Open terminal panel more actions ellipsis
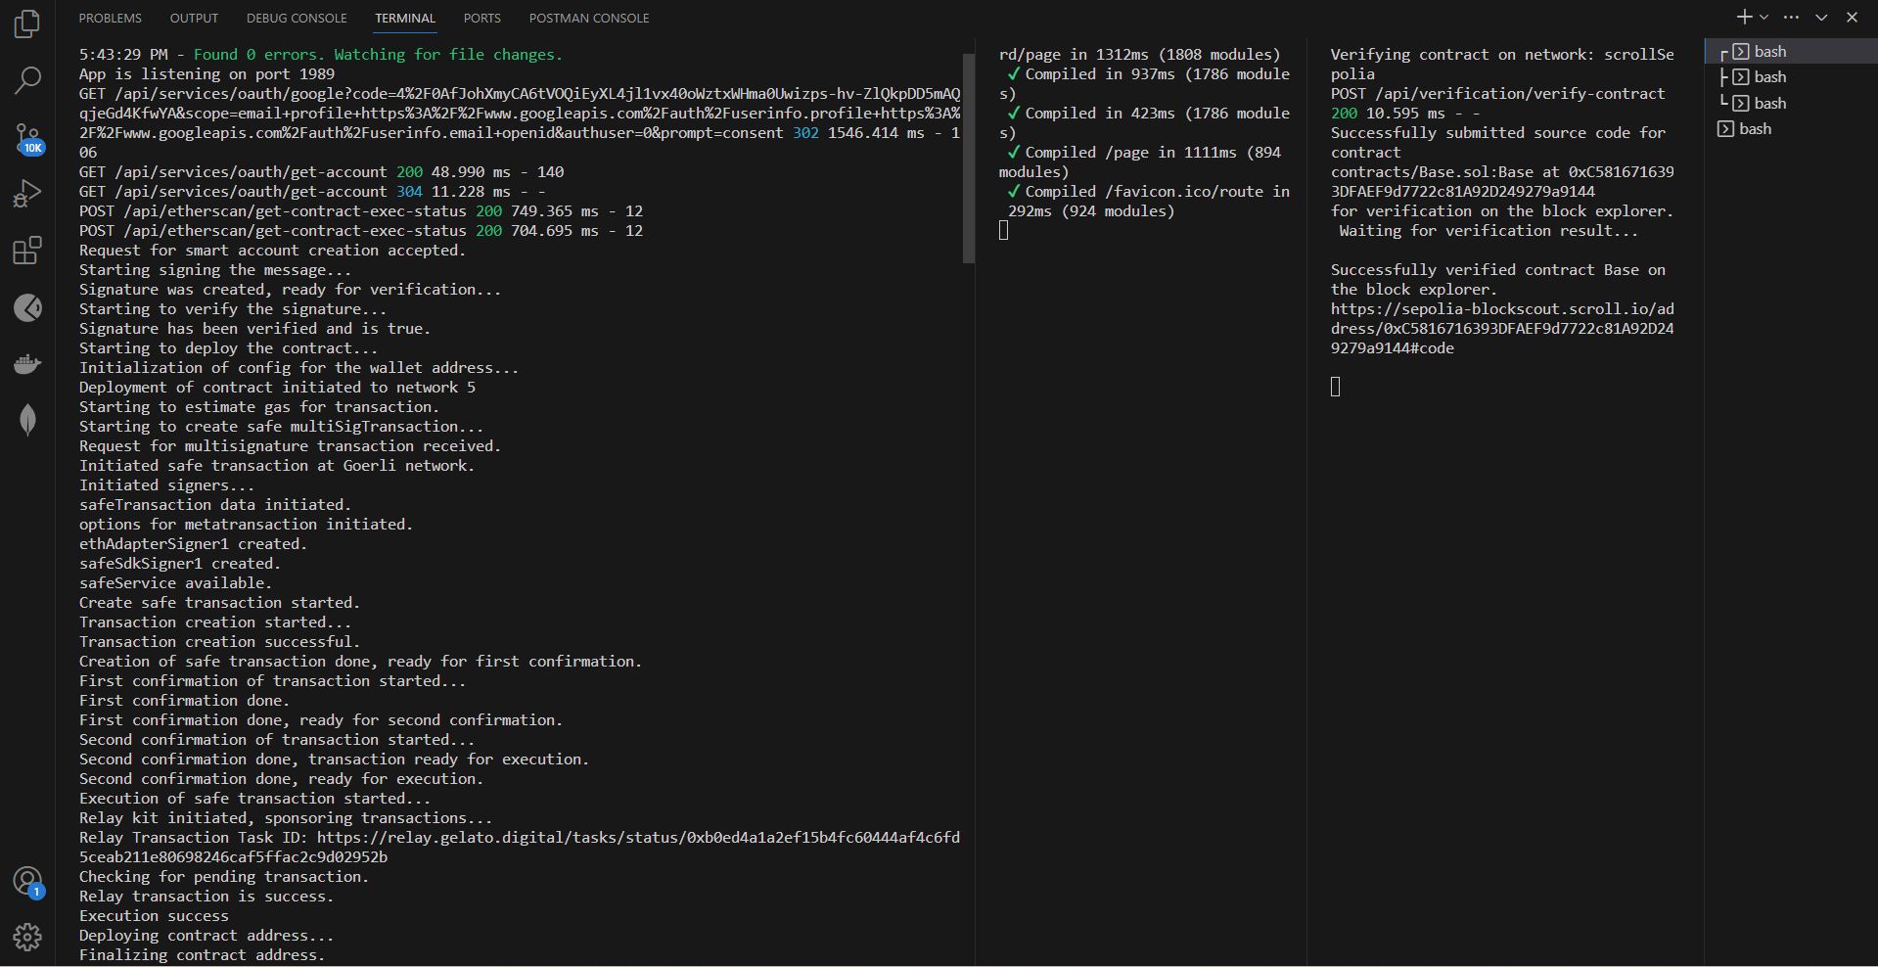The image size is (1878, 967). pos(1791,17)
